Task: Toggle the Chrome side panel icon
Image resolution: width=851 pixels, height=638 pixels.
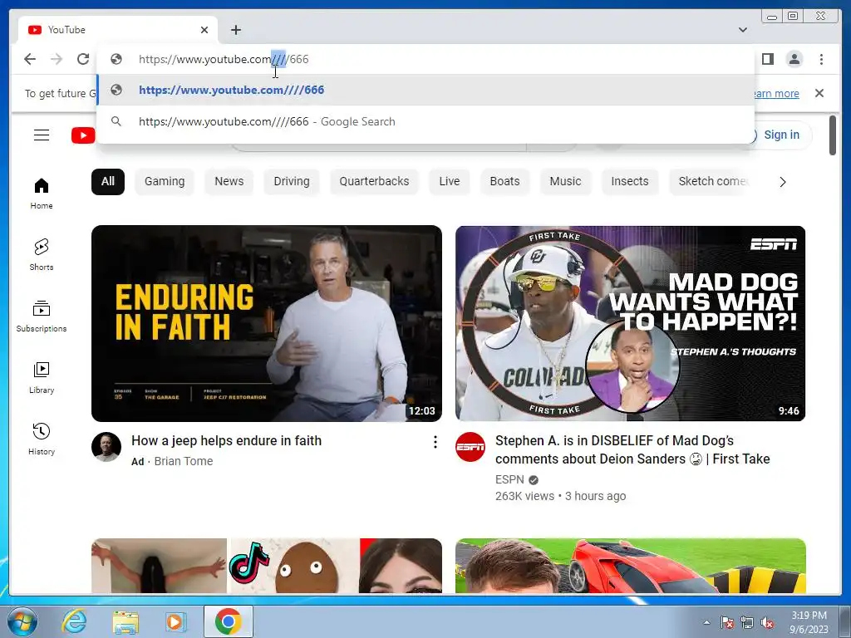Action: click(767, 59)
